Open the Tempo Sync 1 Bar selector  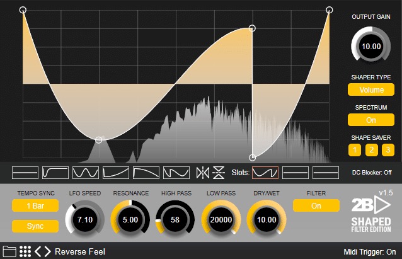point(35,205)
